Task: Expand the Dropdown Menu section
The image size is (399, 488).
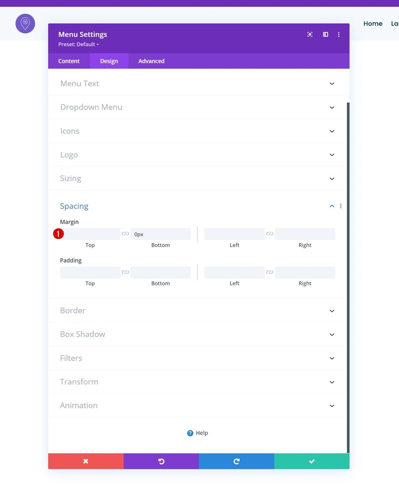Action: click(x=197, y=107)
